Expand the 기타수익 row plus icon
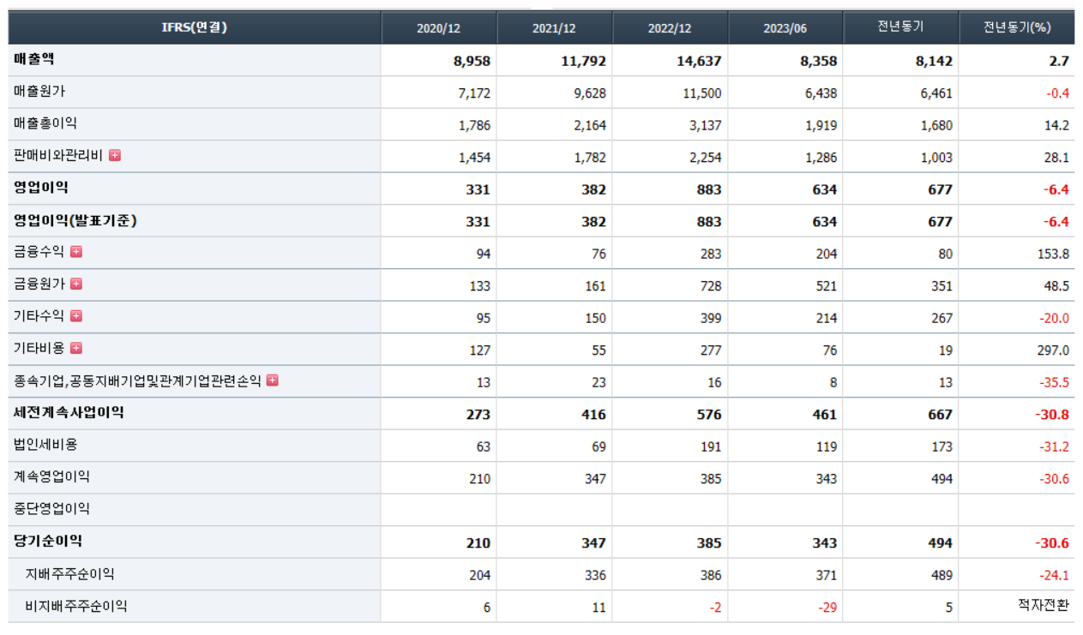This screenshot has width=1083, height=635. [x=76, y=316]
